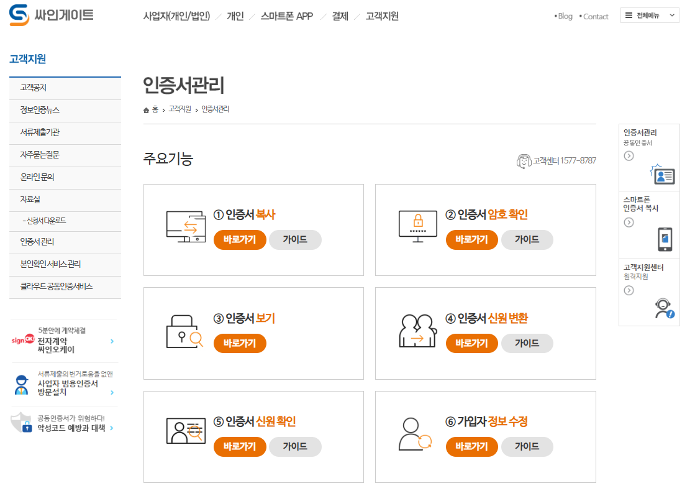Image resolution: width=695 pixels, height=486 pixels.
Task: Open the Contact link in the header
Action: pyautogui.click(x=595, y=16)
